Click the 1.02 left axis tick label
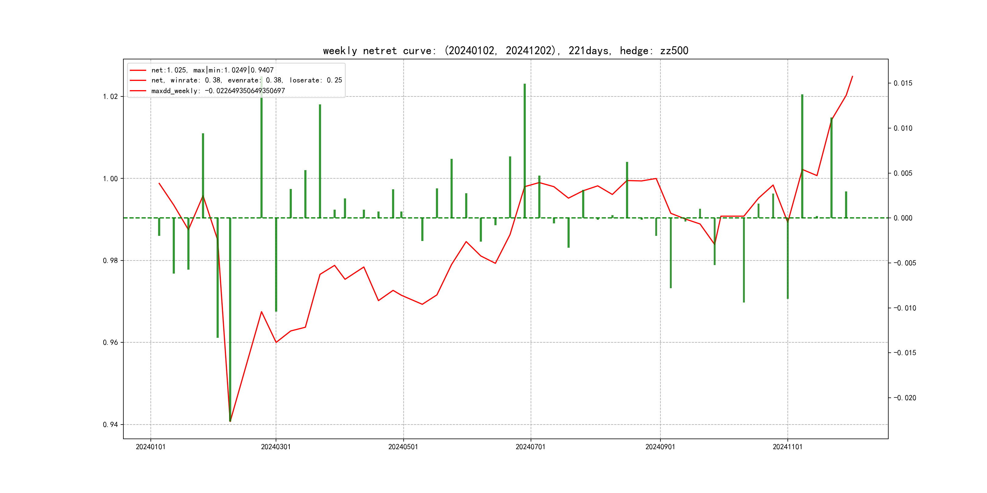Viewport: 987px width, 493px height. [110, 96]
